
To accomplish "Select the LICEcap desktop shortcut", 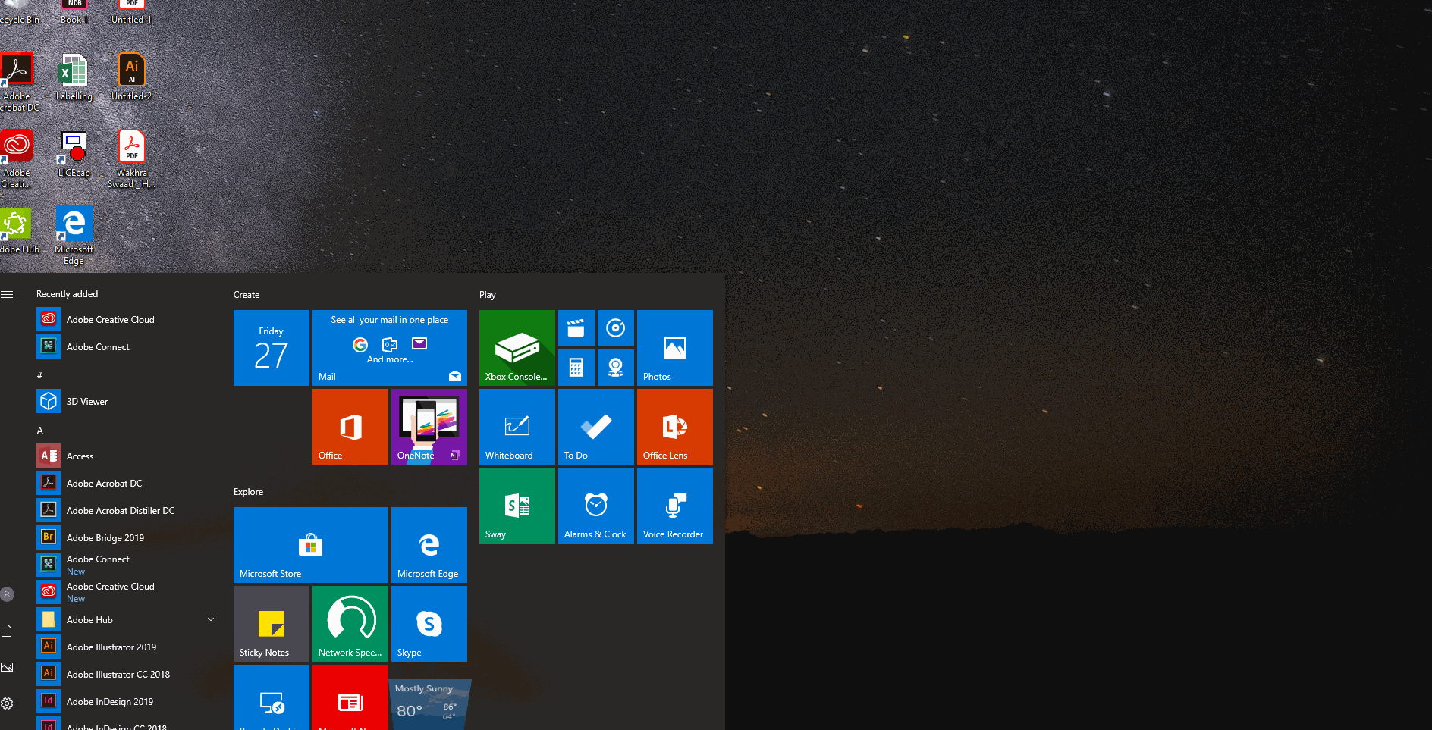I will [x=74, y=154].
